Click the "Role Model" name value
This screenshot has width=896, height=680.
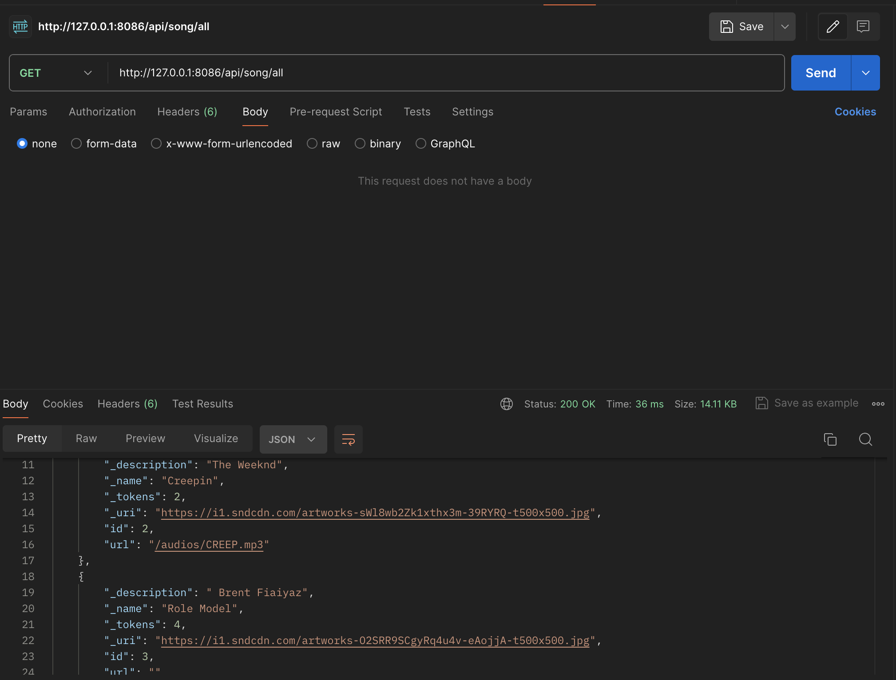(x=199, y=609)
